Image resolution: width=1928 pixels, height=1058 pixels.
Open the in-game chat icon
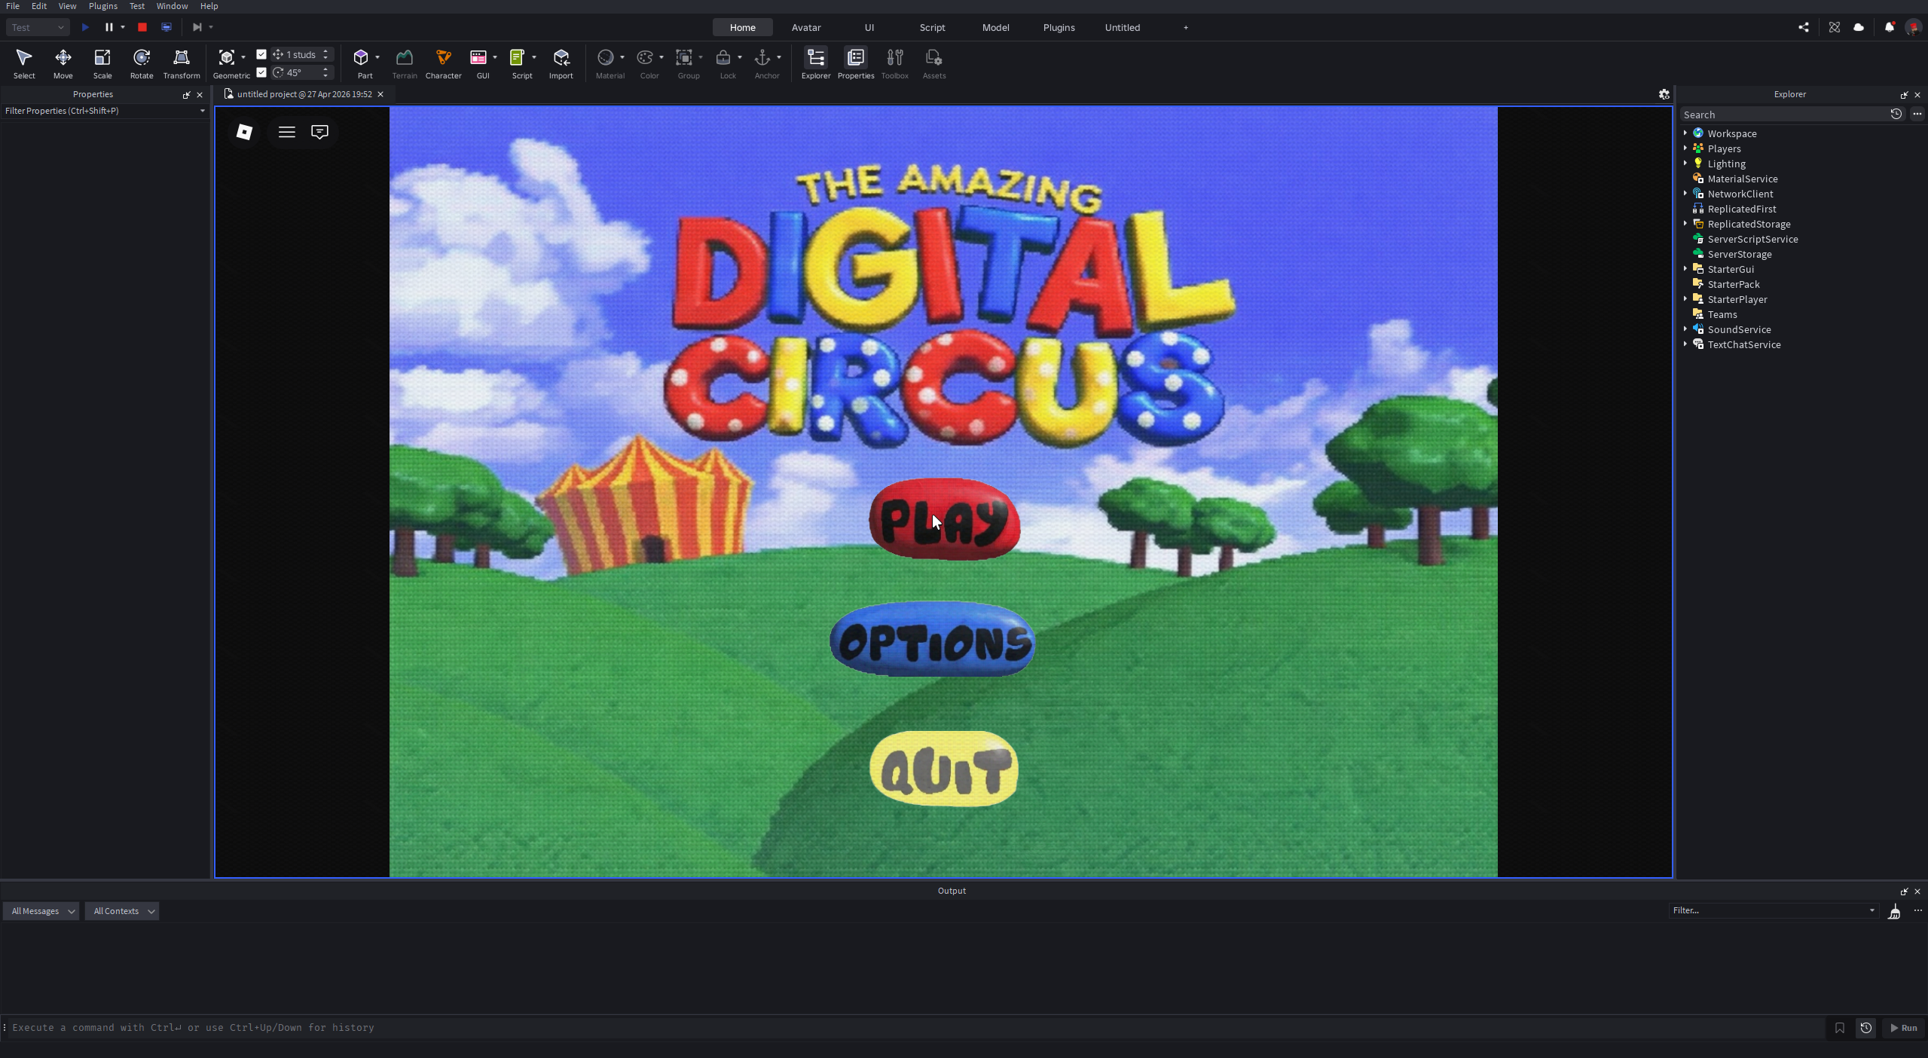click(319, 132)
